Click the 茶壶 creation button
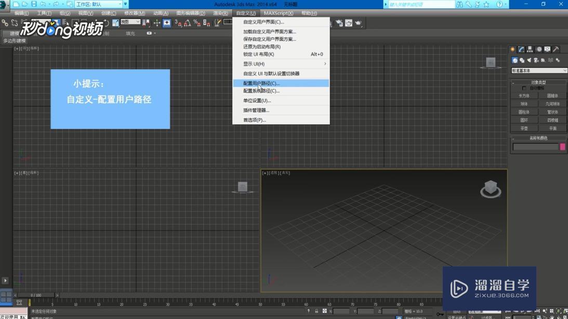 point(524,127)
